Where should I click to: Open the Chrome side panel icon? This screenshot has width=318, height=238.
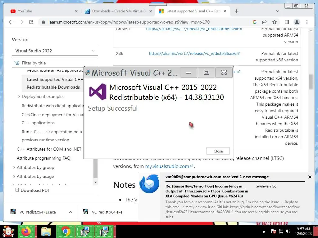[x=287, y=22]
